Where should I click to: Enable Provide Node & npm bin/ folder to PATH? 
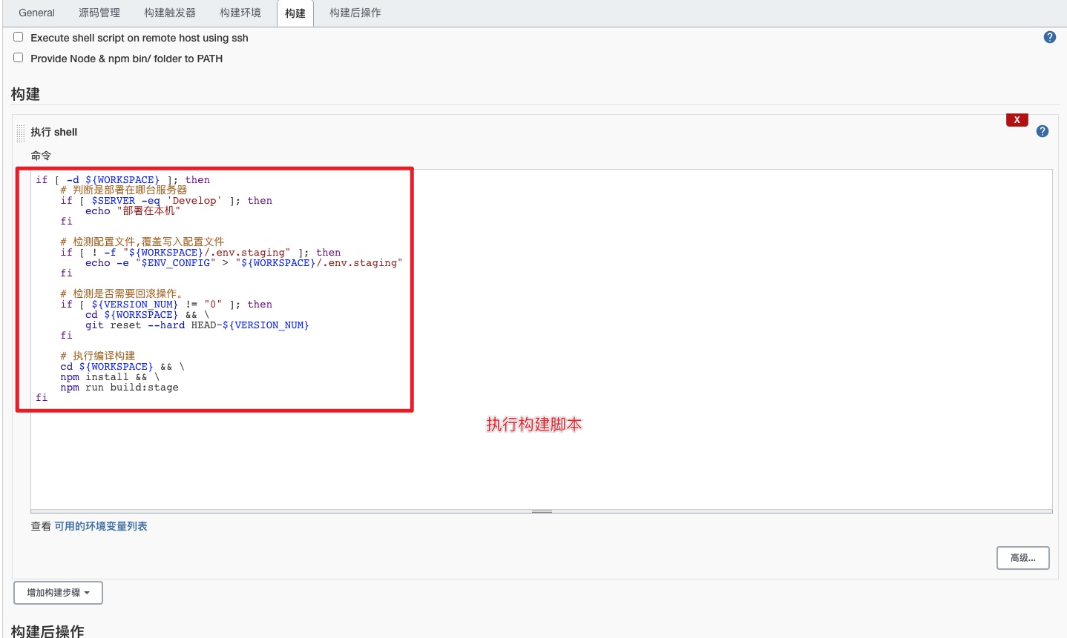tap(19, 58)
